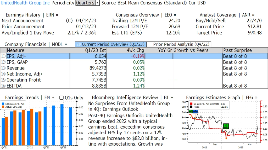268x150 pixels.
Task: Click the 4Wk Chg column header
Action: pos(126,50)
